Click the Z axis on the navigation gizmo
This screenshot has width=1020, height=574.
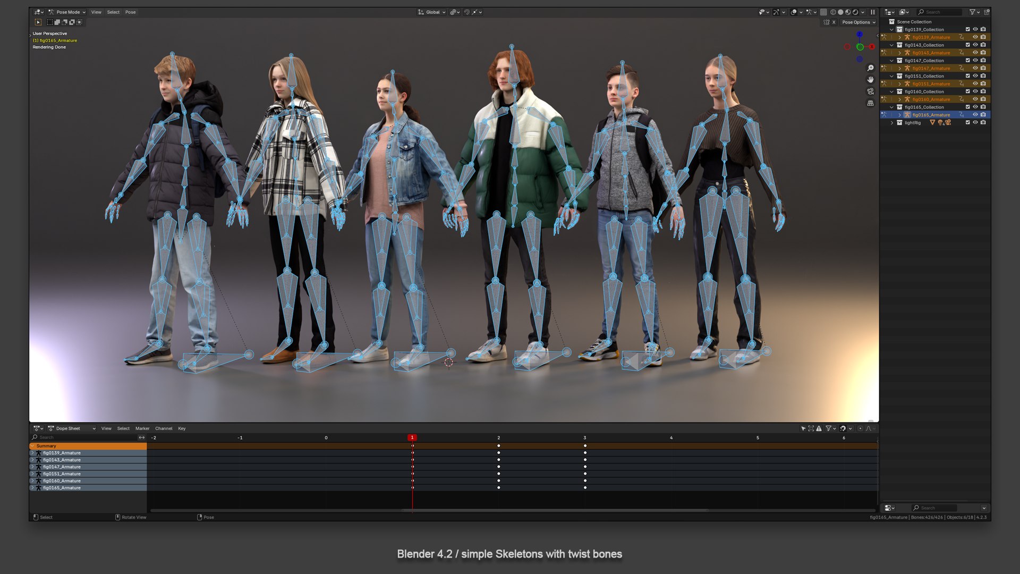pyautogui.click(x=860, y=34)
